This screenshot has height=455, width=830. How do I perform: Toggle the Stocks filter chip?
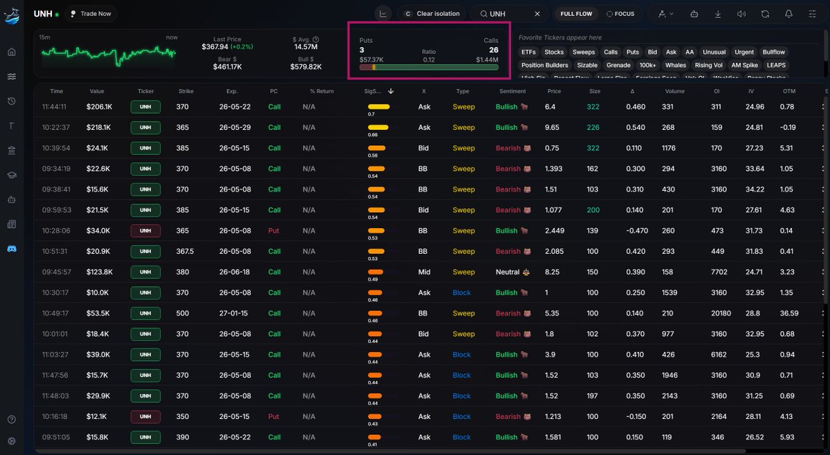pos(554,52)
